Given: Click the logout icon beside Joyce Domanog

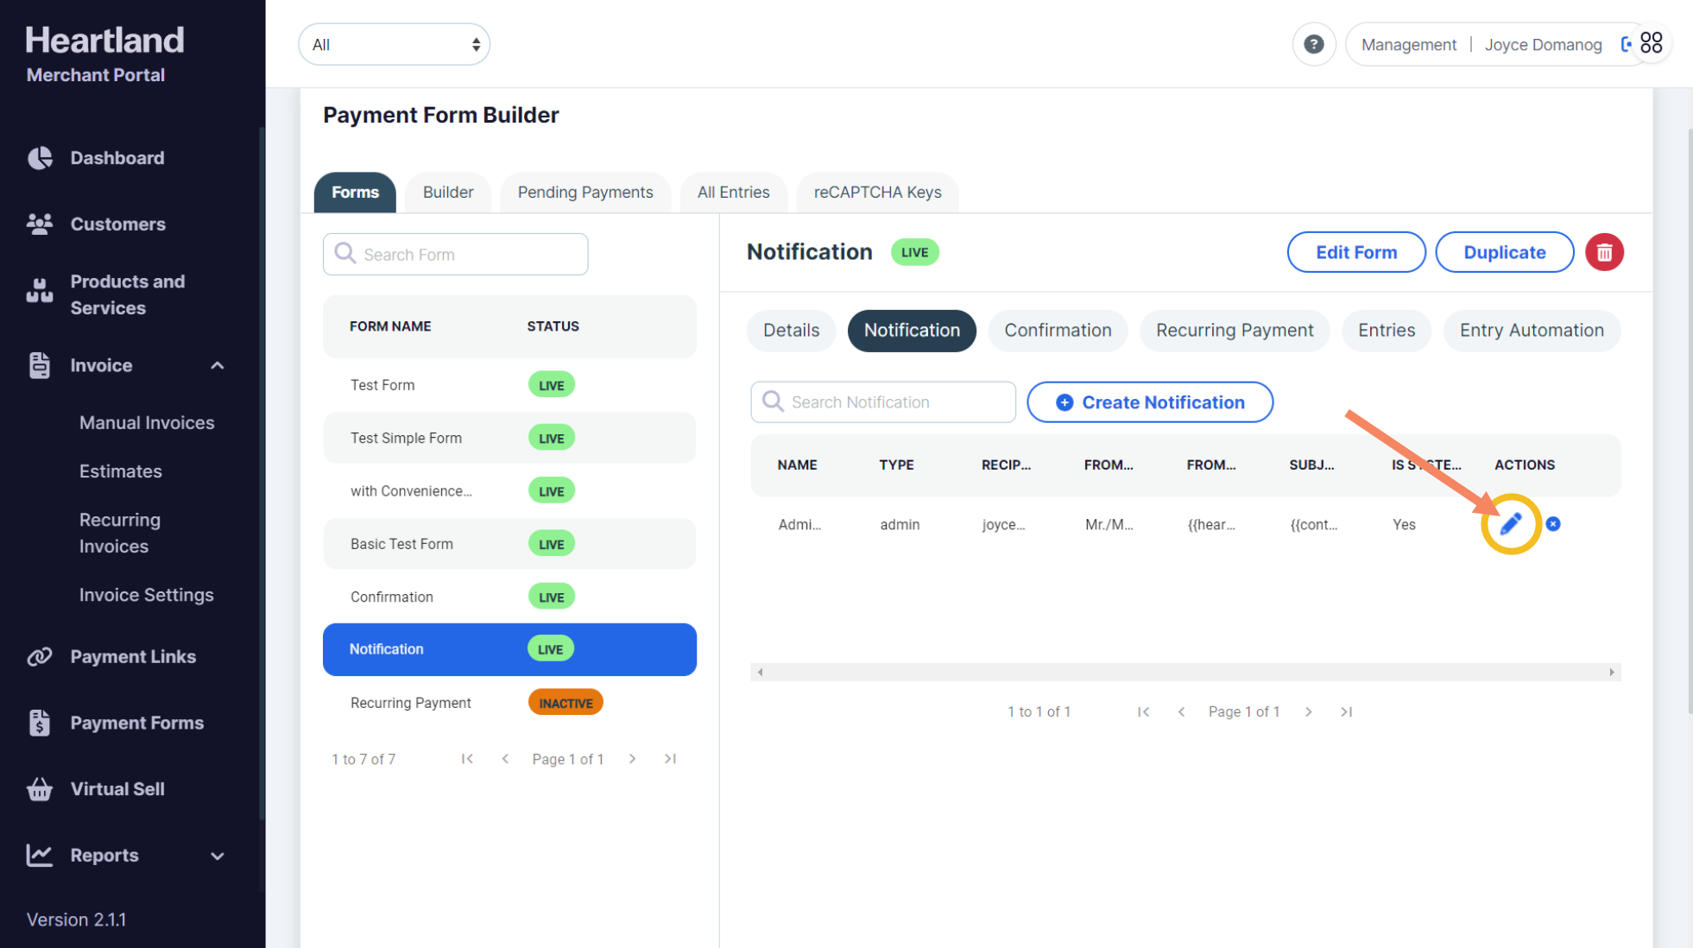Looking at the screenshot, I should pos(1626,44).
